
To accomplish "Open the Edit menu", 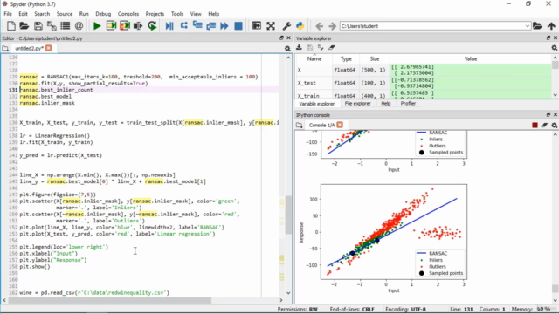I will click(24, 14).
